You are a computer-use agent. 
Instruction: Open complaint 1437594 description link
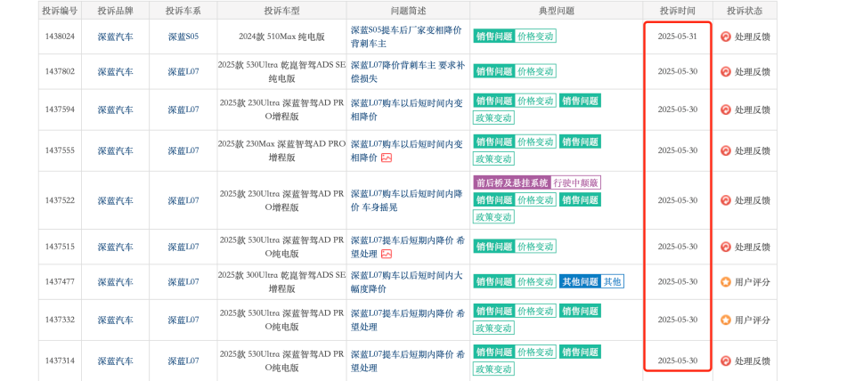pos(406,109)
